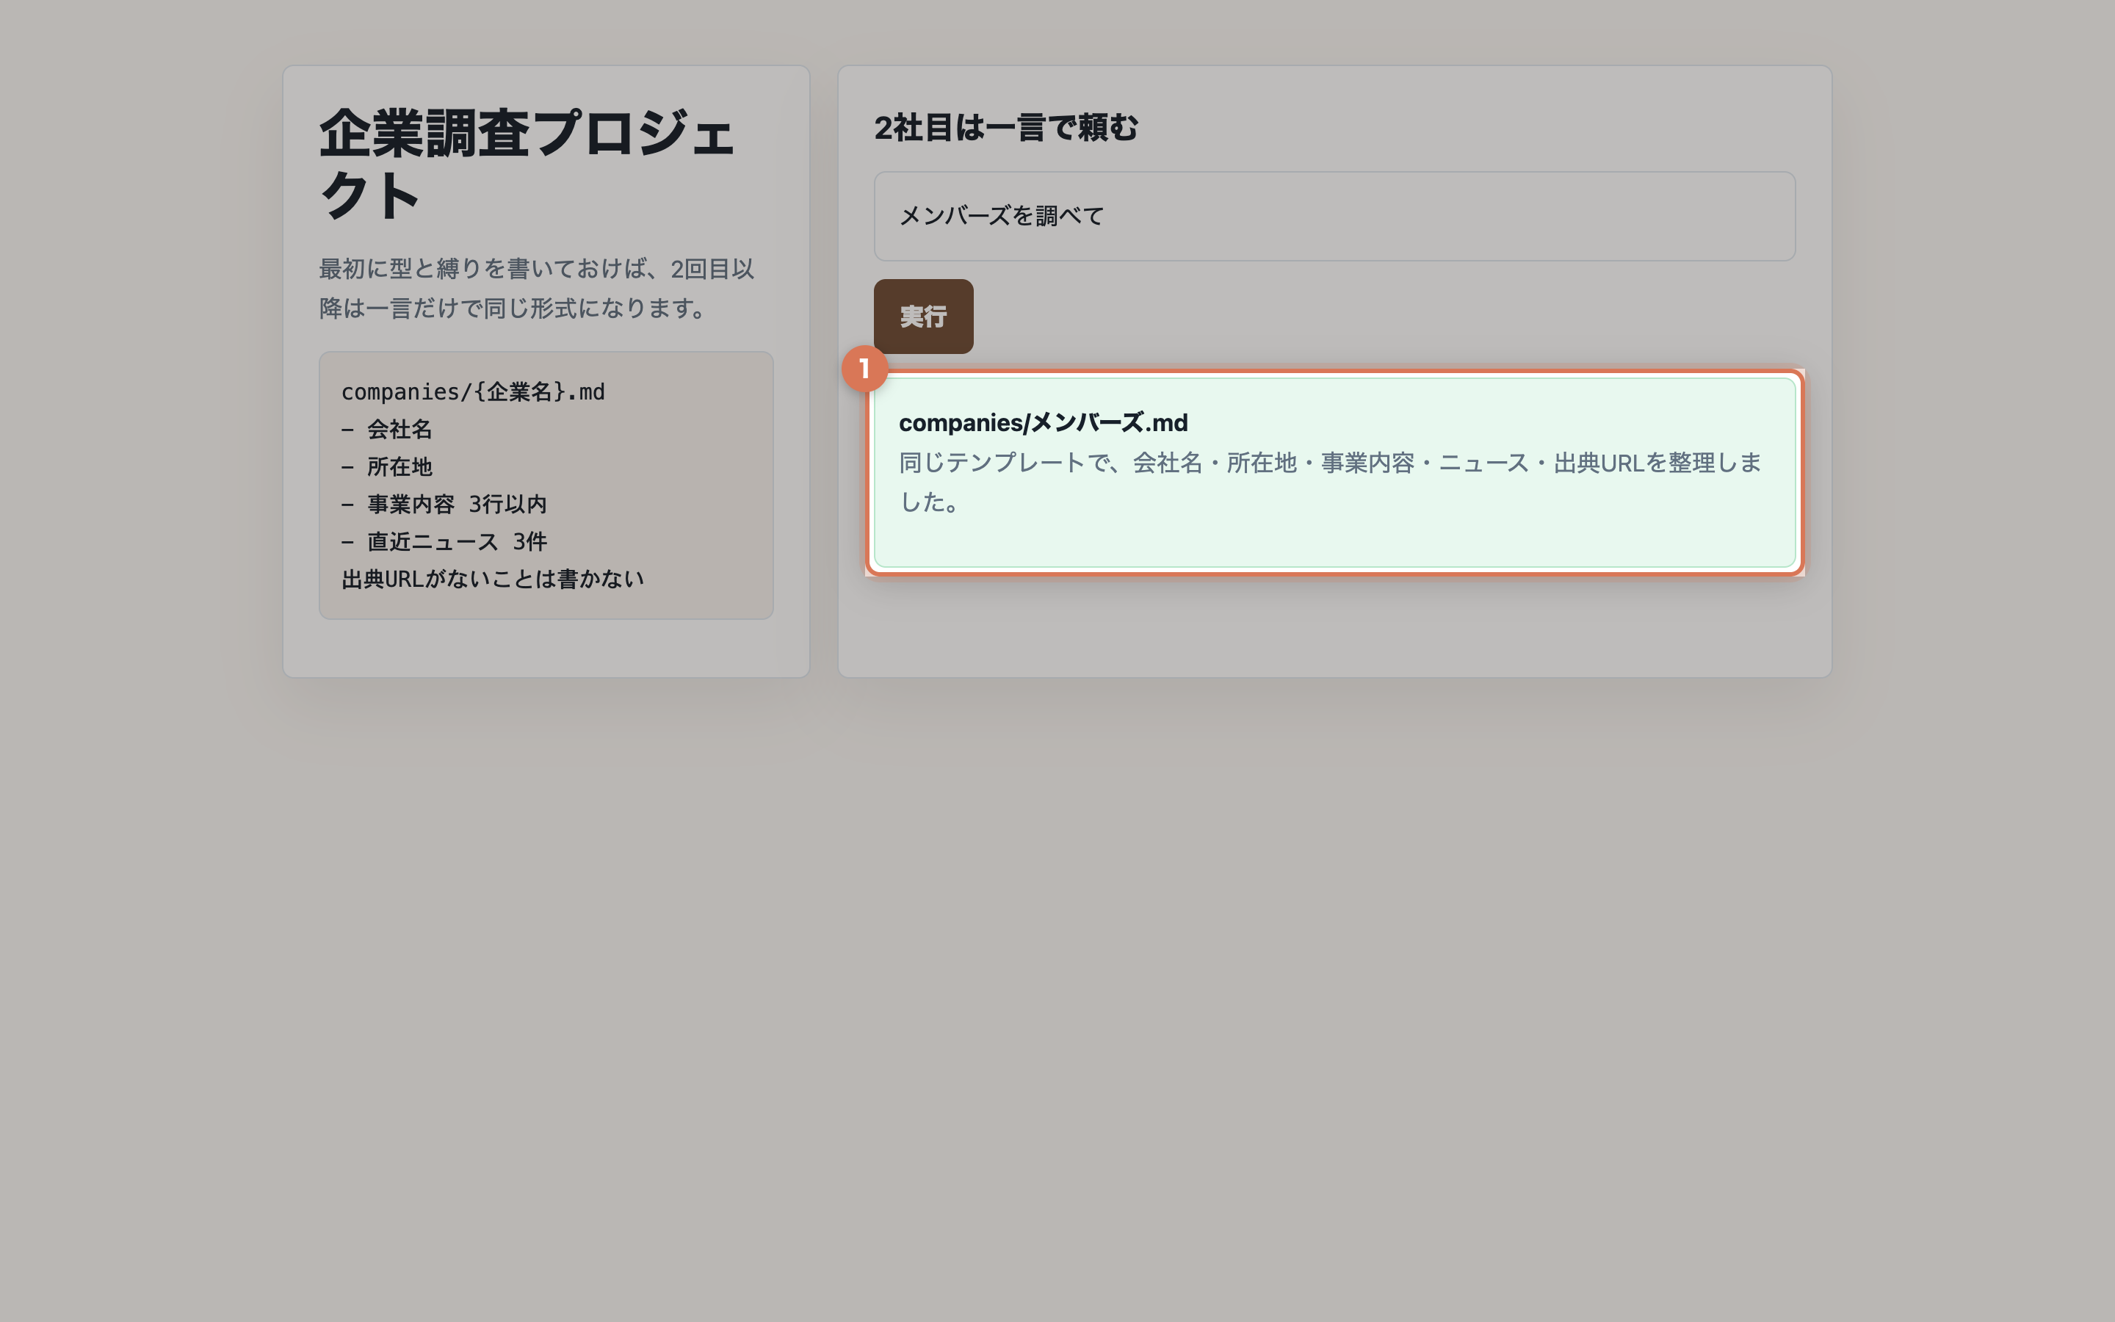2115x1322 pixels.
Task: Focus the メンバーズを調べて input field
Action: click(x=1334, y=216)
